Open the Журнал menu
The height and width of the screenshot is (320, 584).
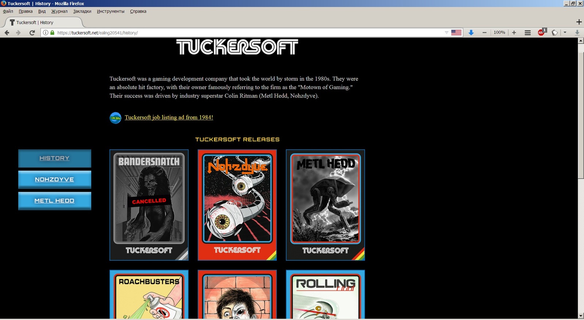coord(59,11)
